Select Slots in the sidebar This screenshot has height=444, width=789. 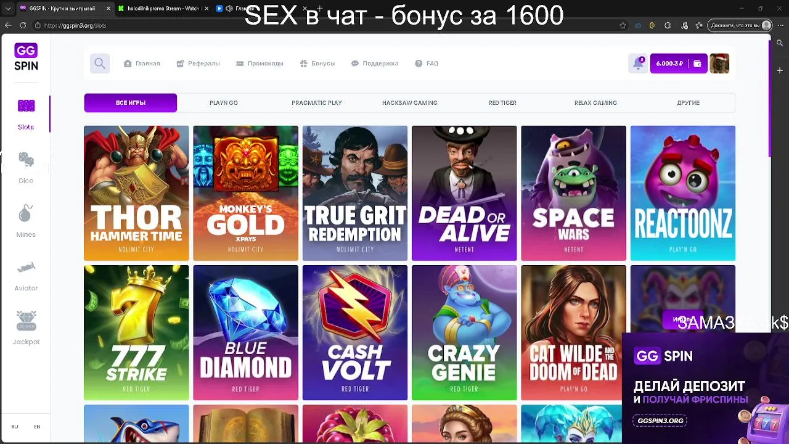point(26,115)
